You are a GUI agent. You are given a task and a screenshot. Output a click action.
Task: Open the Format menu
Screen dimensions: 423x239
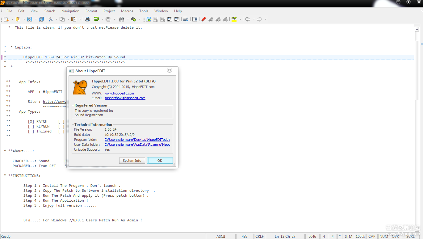tap(91, 11)
